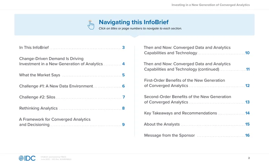Click the IDC logo in footer

click(x=27, y=158)
